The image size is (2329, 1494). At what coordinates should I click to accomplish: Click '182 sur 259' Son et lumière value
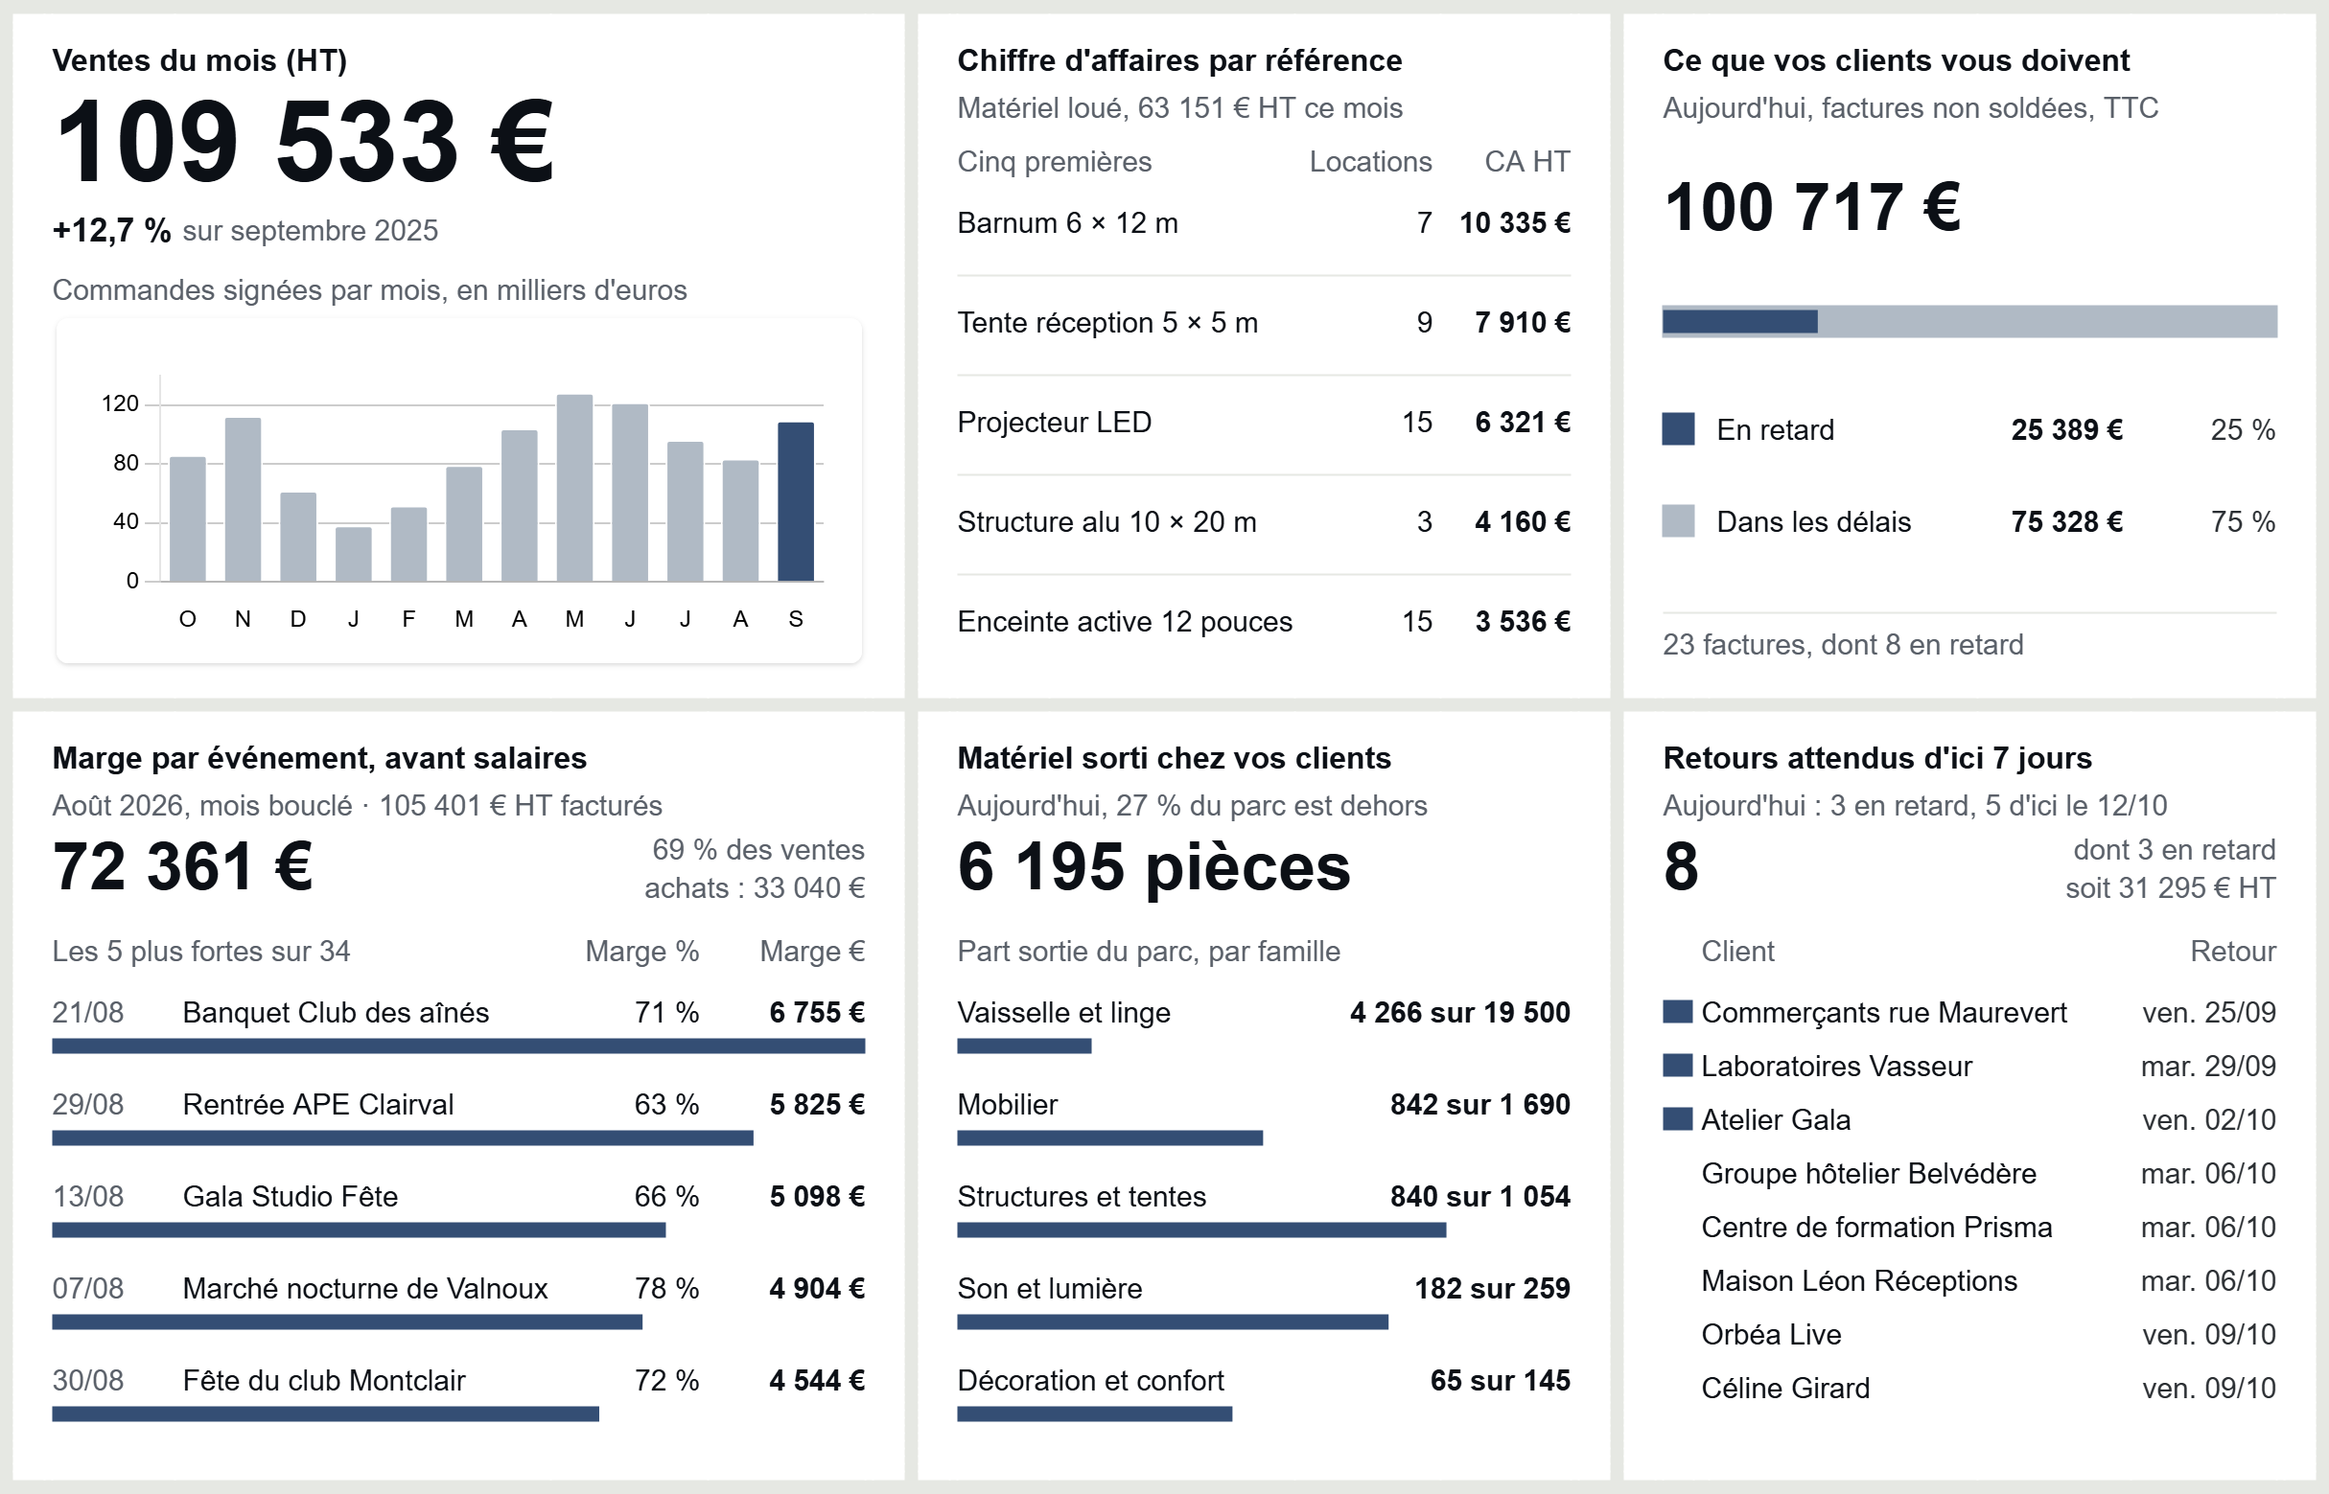(1492, 1289)
